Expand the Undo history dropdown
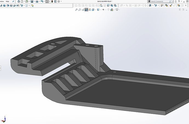Screen dimensions: 189x124 44,1
